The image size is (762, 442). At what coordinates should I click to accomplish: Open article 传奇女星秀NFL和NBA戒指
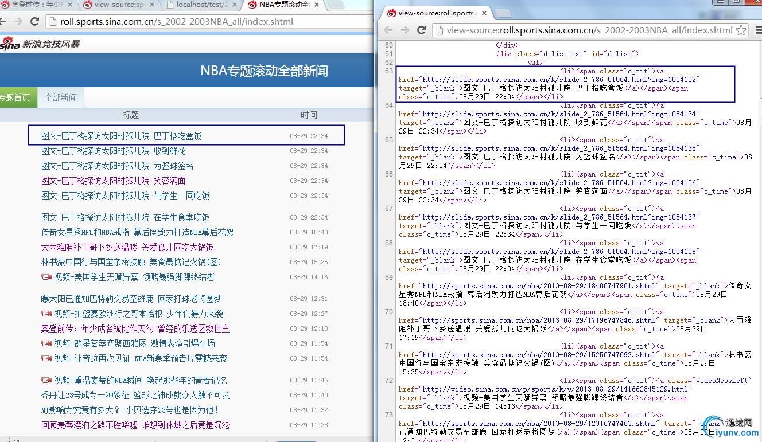point(137,232)
